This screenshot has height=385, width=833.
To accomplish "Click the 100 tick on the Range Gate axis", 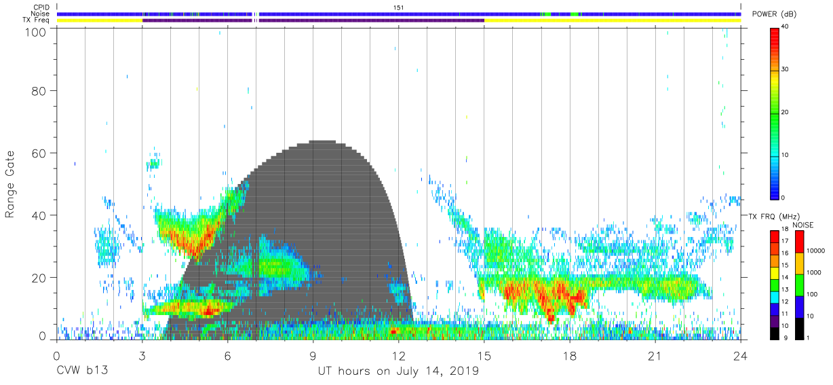I will (36, 31).
